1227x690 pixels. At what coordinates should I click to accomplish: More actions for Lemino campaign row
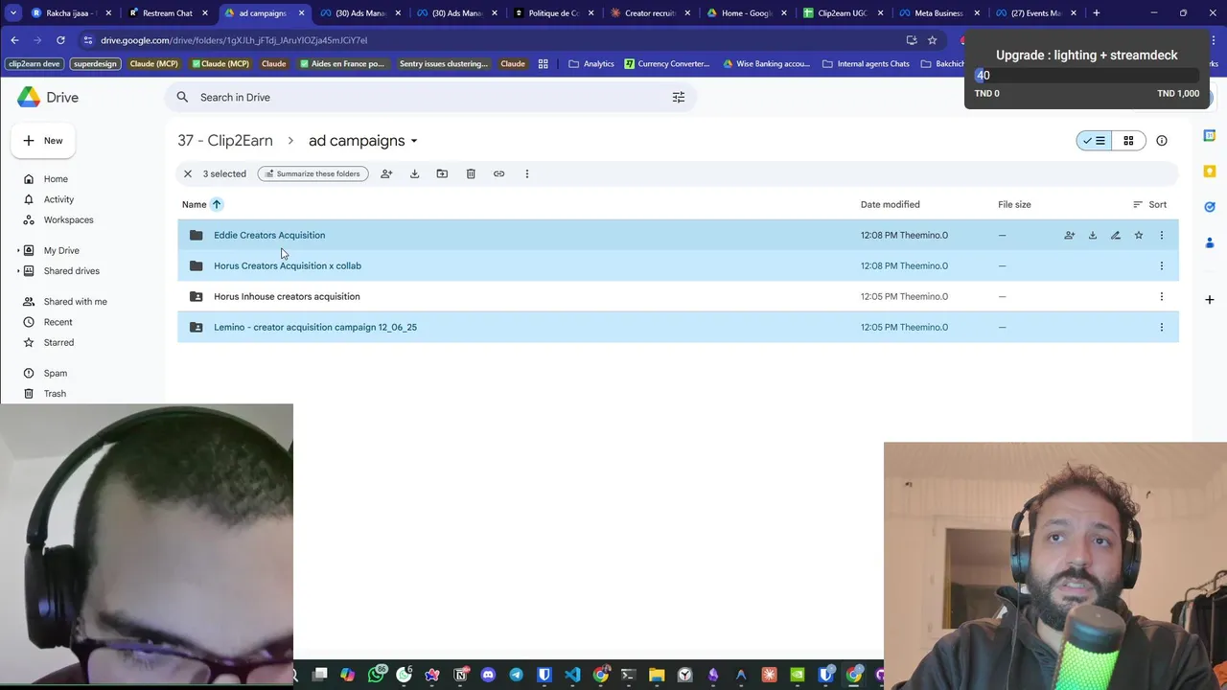click(x=1162, y=327)
